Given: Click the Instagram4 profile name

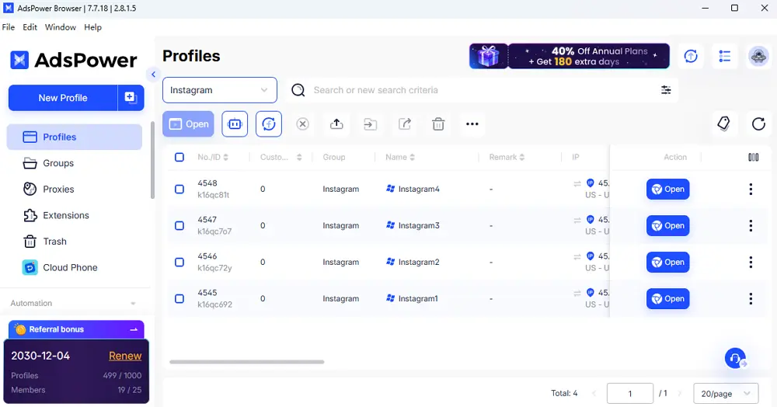Looking at the screenshot, I should pyautogui.click(x=419, y=190).
